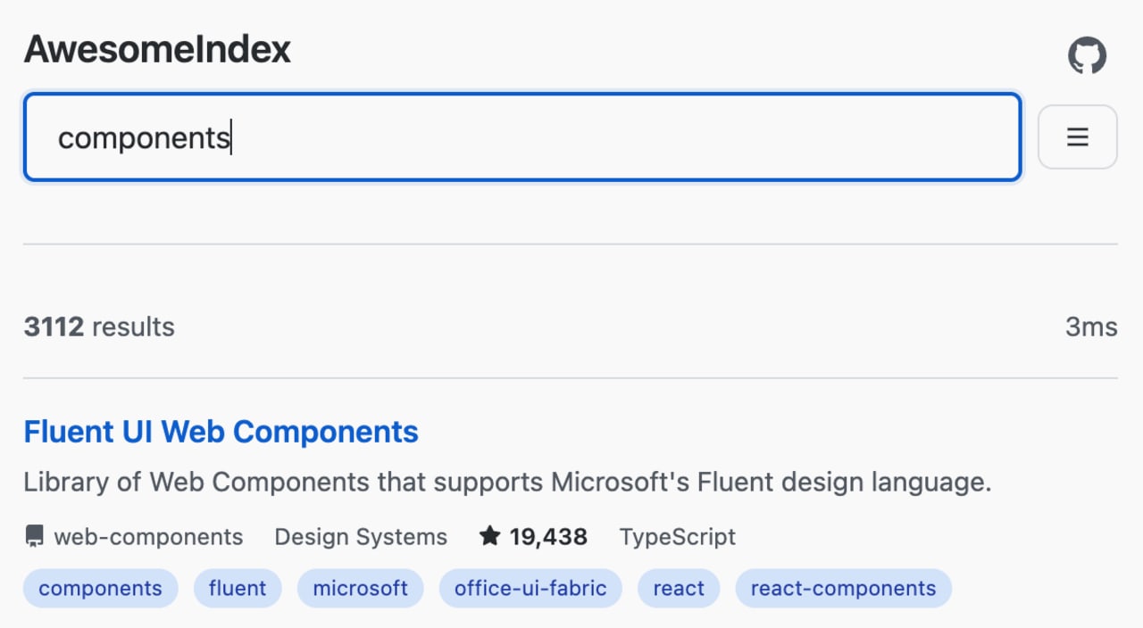Viewport: 1143px width, 628px height.
Task: Click the star icon next to 19,438
Action: (489, 536)
